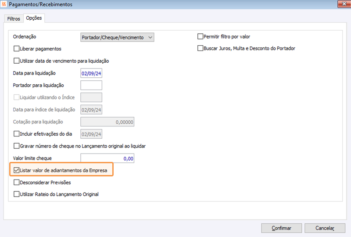This screenshot has width=351, height=237.
Task: Click the Portador para liquidação field
Action: point(91,85)
